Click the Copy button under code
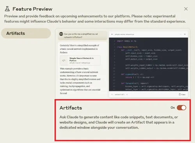The image size is (195, 143). coord(182,95)
